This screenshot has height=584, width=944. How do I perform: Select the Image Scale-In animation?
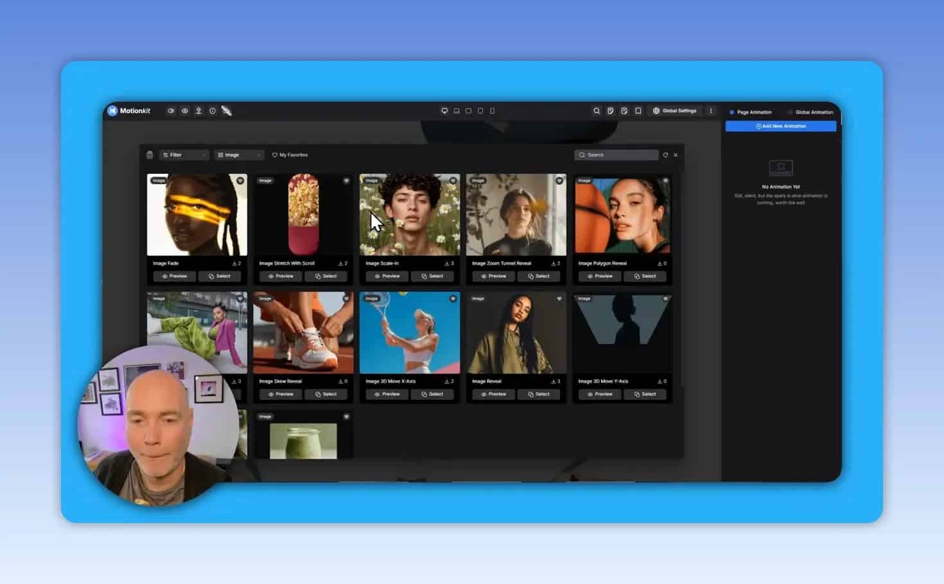432,277
